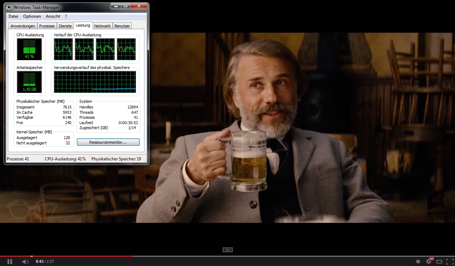Switch to the Benutzer tab
This screenshot has height=266, width=455.
[122, 26]
